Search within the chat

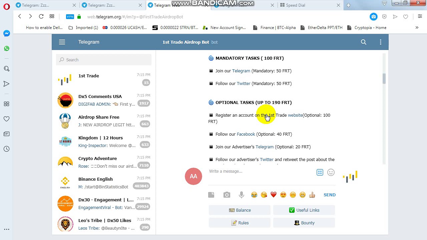coord(364,42)
